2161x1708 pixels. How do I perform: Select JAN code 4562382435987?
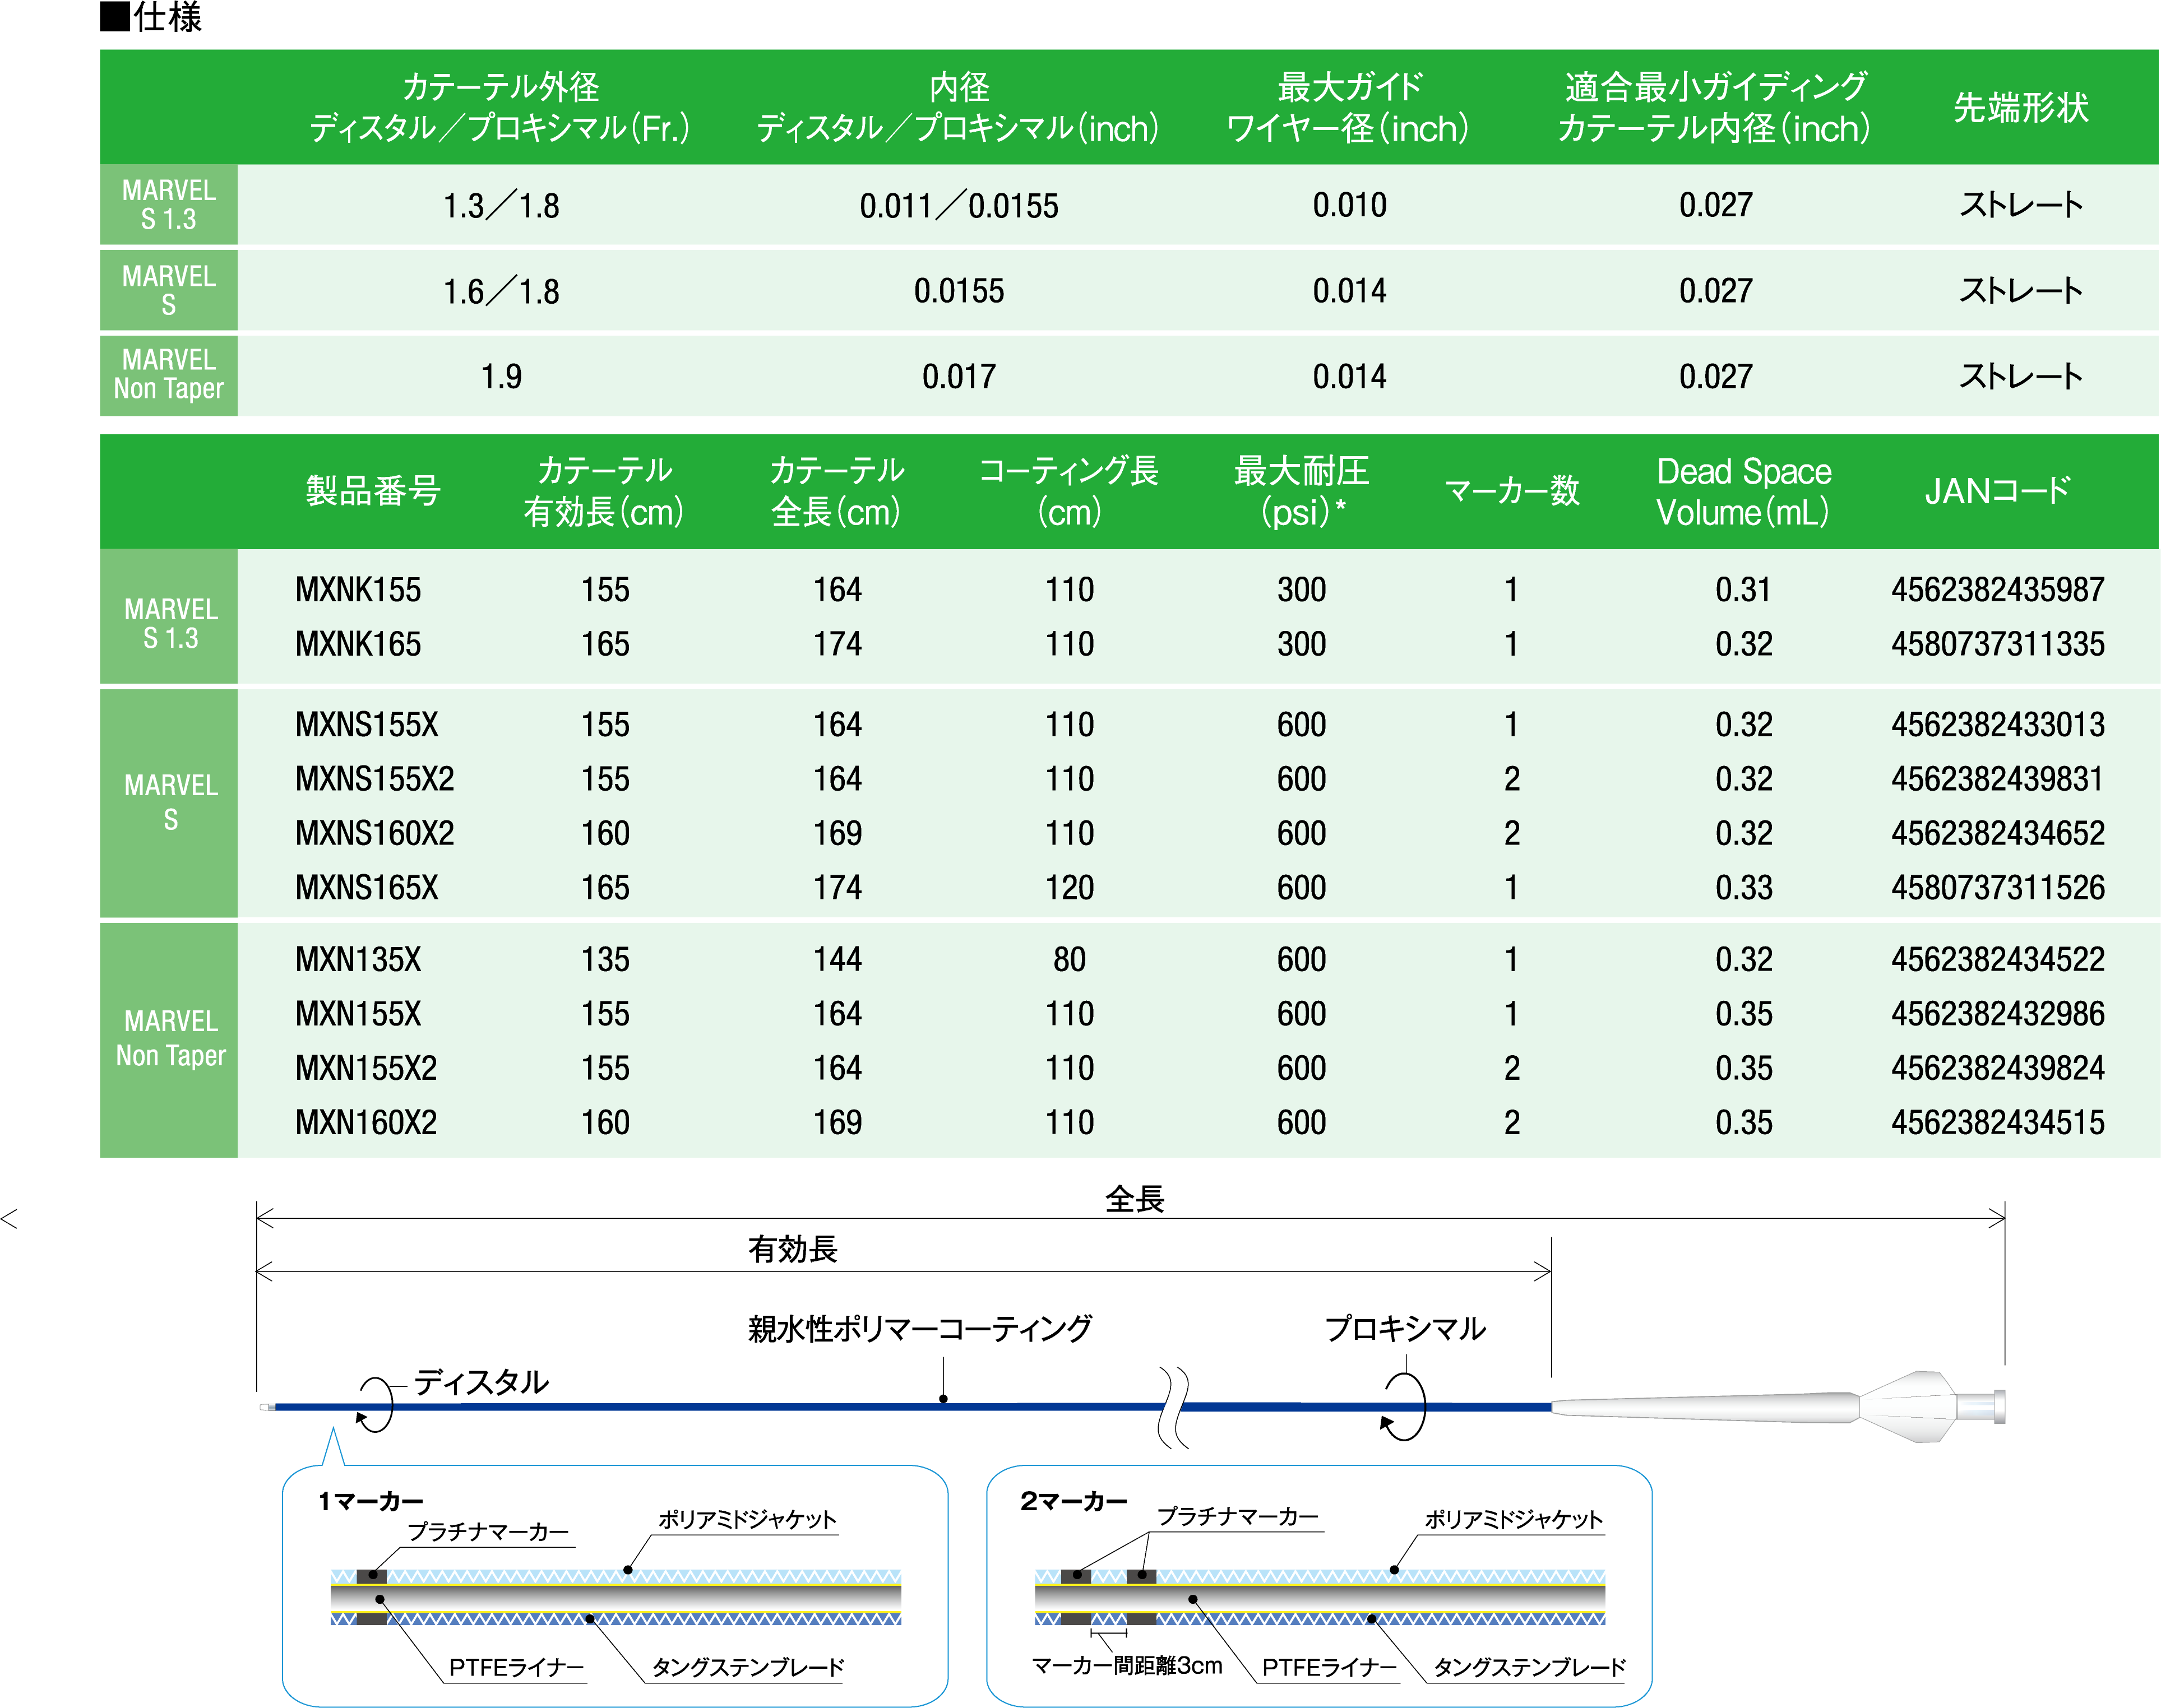pos(1997,589)
